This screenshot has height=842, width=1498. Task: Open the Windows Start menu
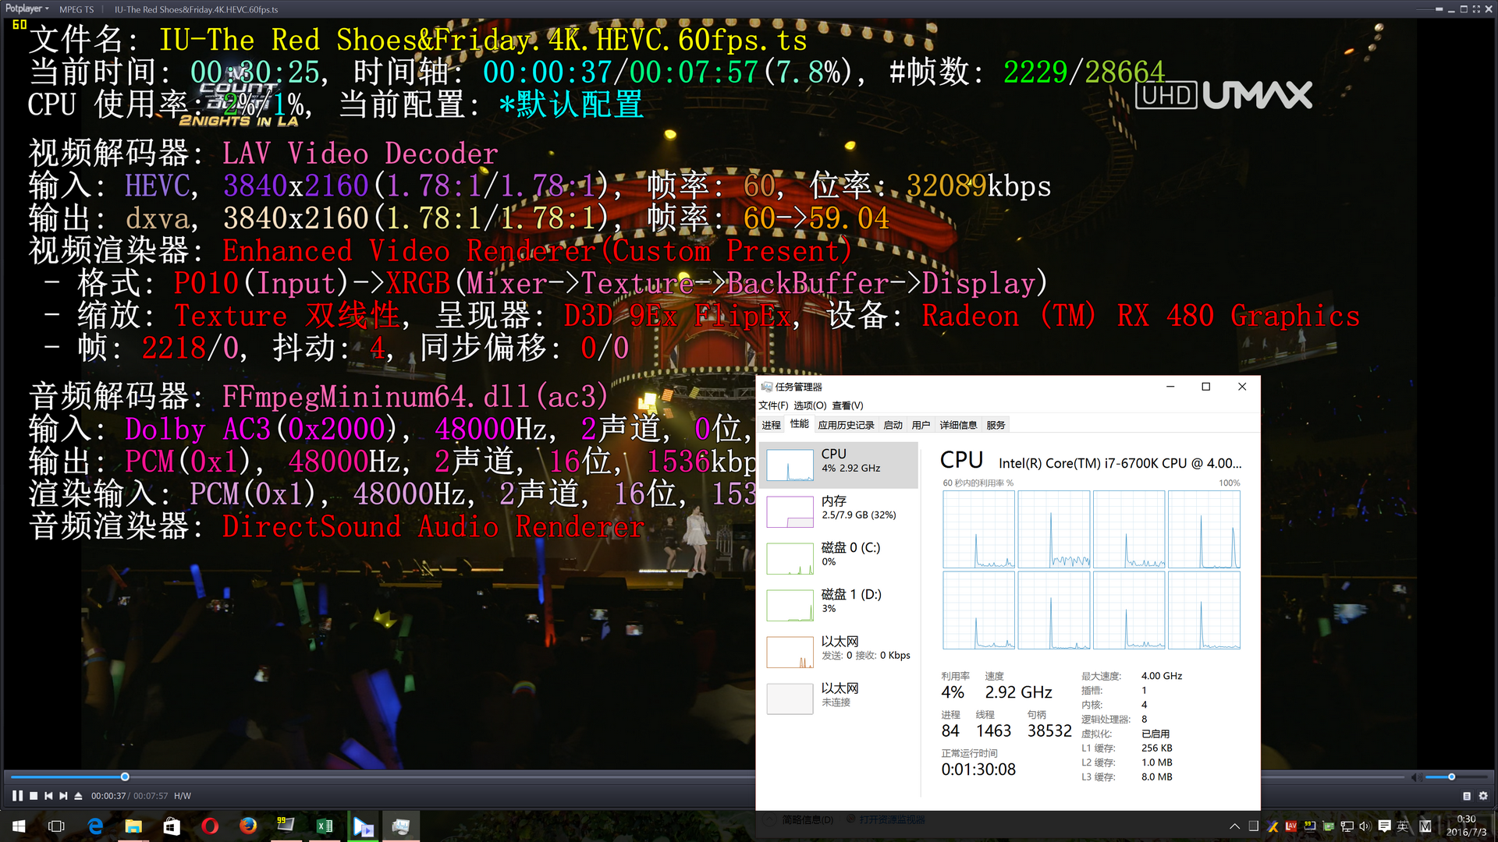click(19, 826)
